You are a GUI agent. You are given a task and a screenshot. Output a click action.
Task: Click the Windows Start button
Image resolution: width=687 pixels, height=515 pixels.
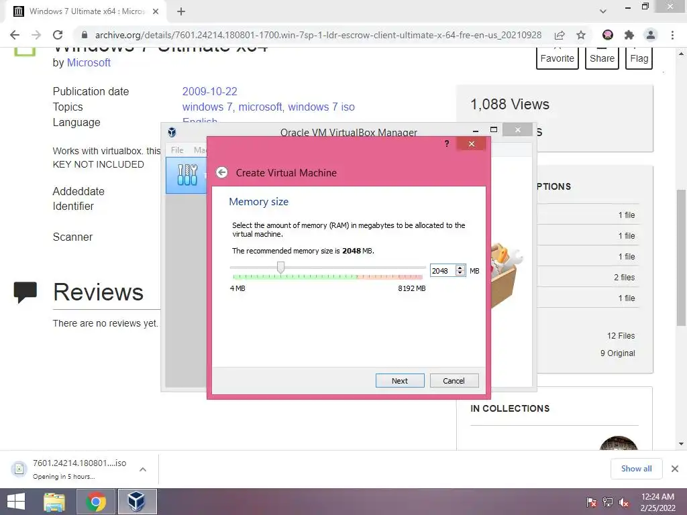[16, 502]
